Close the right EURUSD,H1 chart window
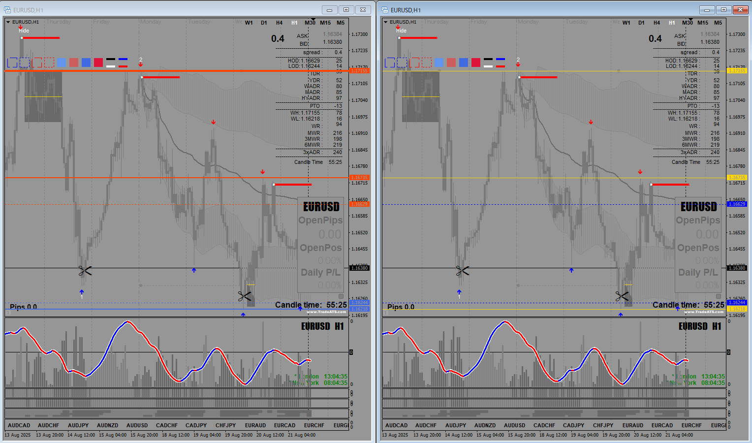This screenshot has height=443, width=752. click(740, 10)
